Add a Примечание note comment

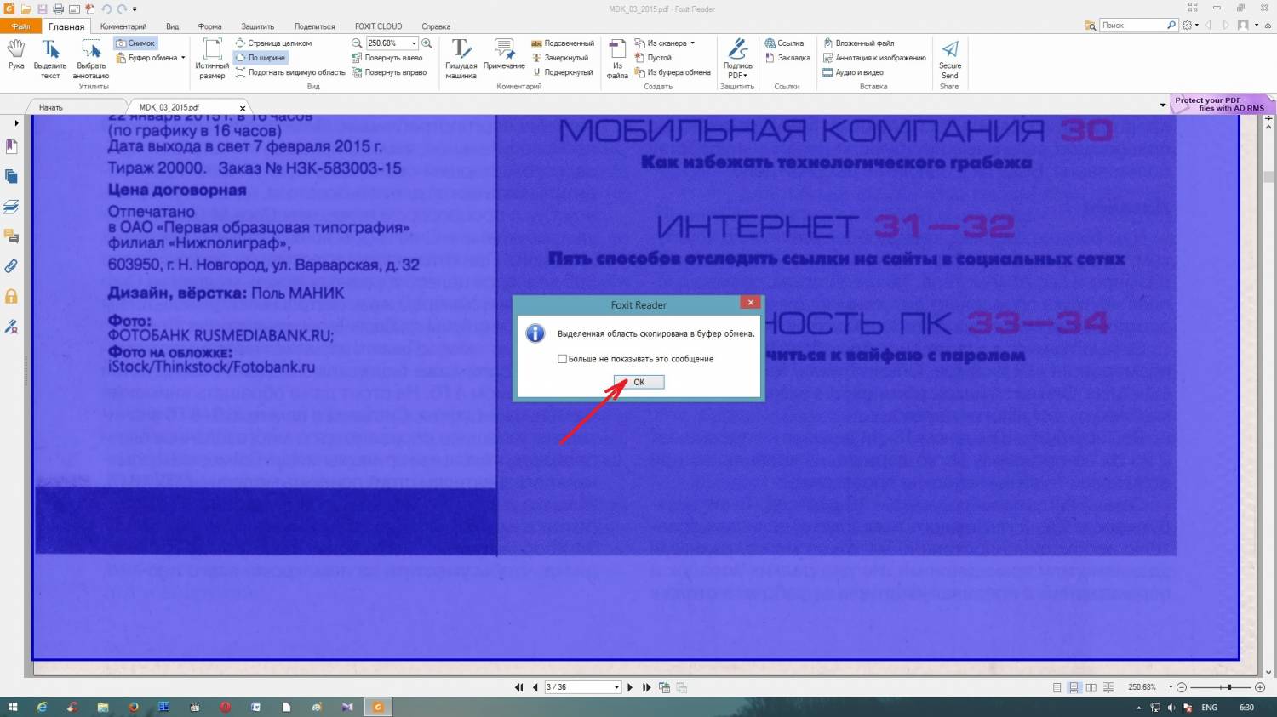click(504, 54)
